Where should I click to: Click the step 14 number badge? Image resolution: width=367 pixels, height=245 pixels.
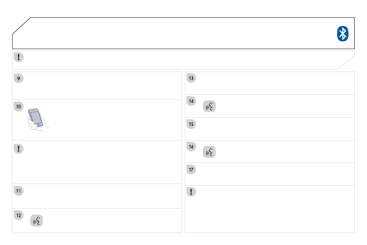click(191, 101)
